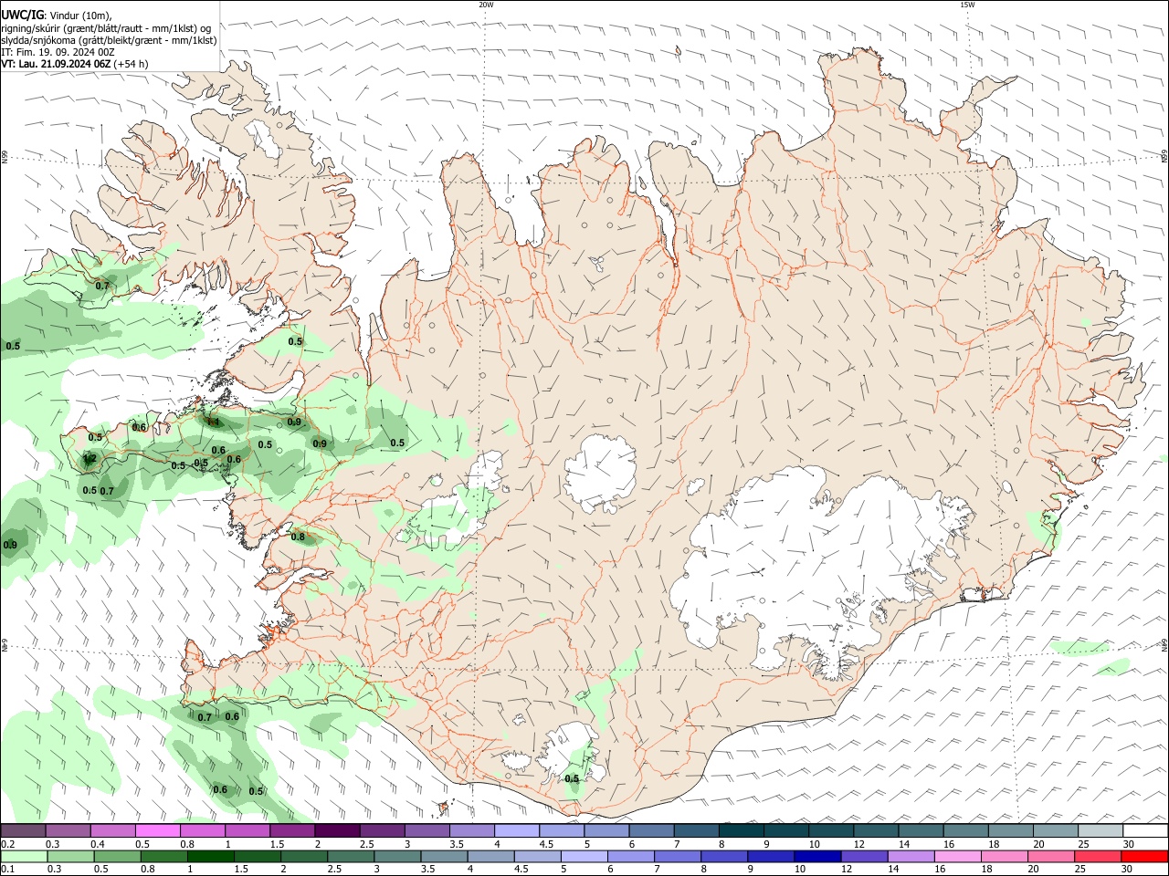This screenshot has height=876, width=1169.
Task: Click the white Hofsjökull glacier in central Iceland
Action: click(601, 473)
